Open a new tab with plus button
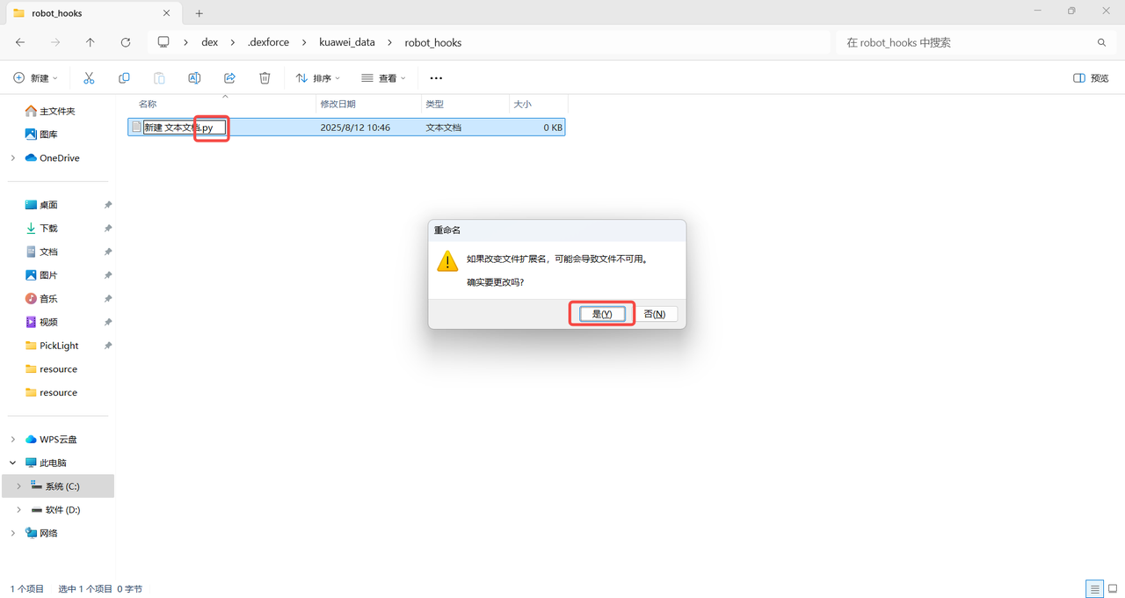Viewport: 1125px width, 598px height. (x=200, y=13)
